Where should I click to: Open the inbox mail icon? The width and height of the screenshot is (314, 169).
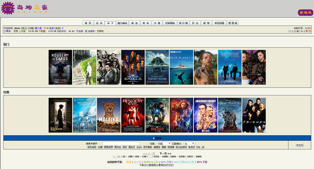(x=289, y=31)
